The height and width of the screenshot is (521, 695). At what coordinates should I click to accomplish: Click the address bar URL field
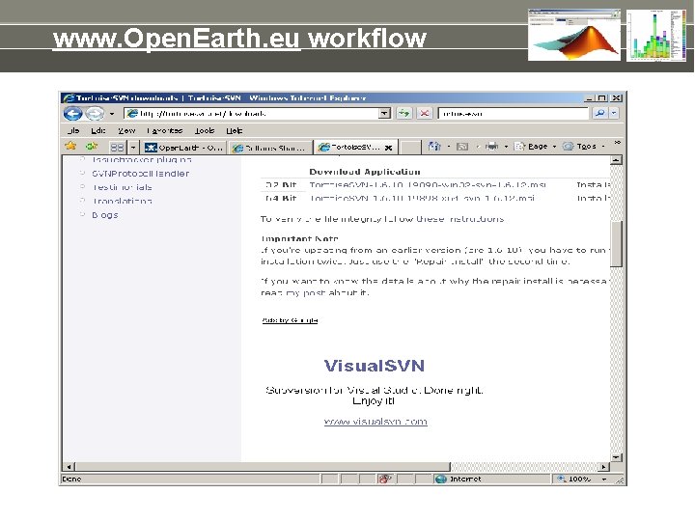[252, 114]
